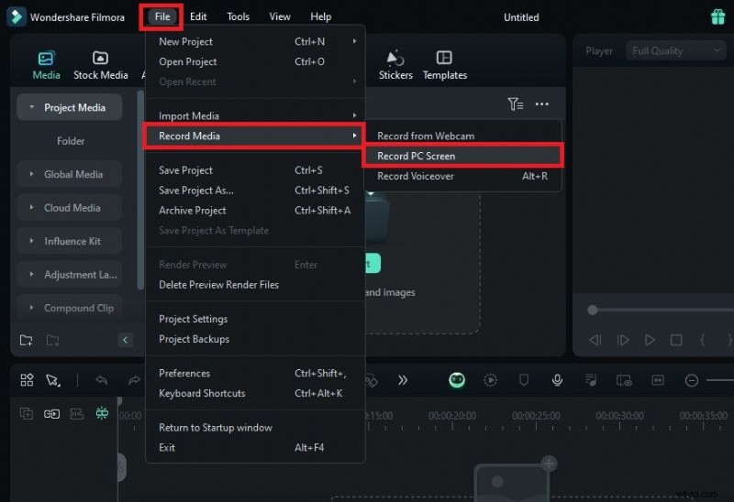Choose Open Project from File menu

tap(255, 61)
